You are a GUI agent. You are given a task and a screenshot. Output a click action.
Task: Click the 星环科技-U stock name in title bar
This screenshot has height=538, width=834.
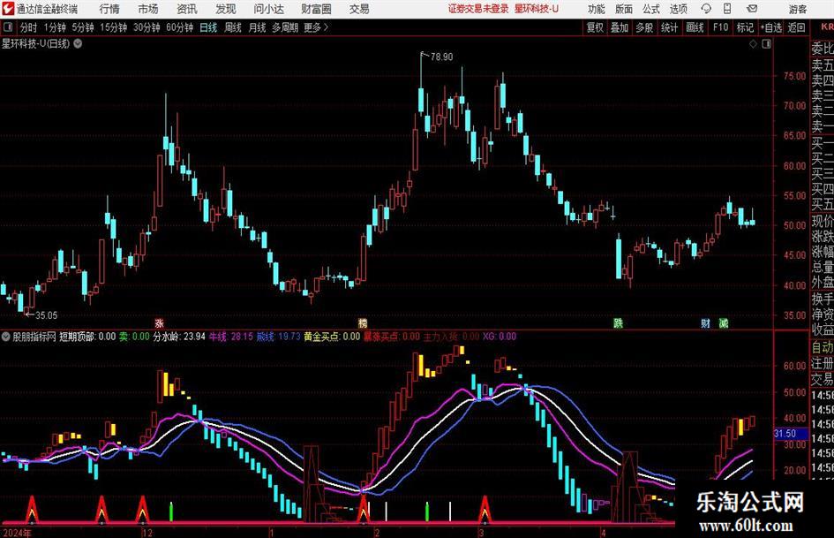point(537,9)
